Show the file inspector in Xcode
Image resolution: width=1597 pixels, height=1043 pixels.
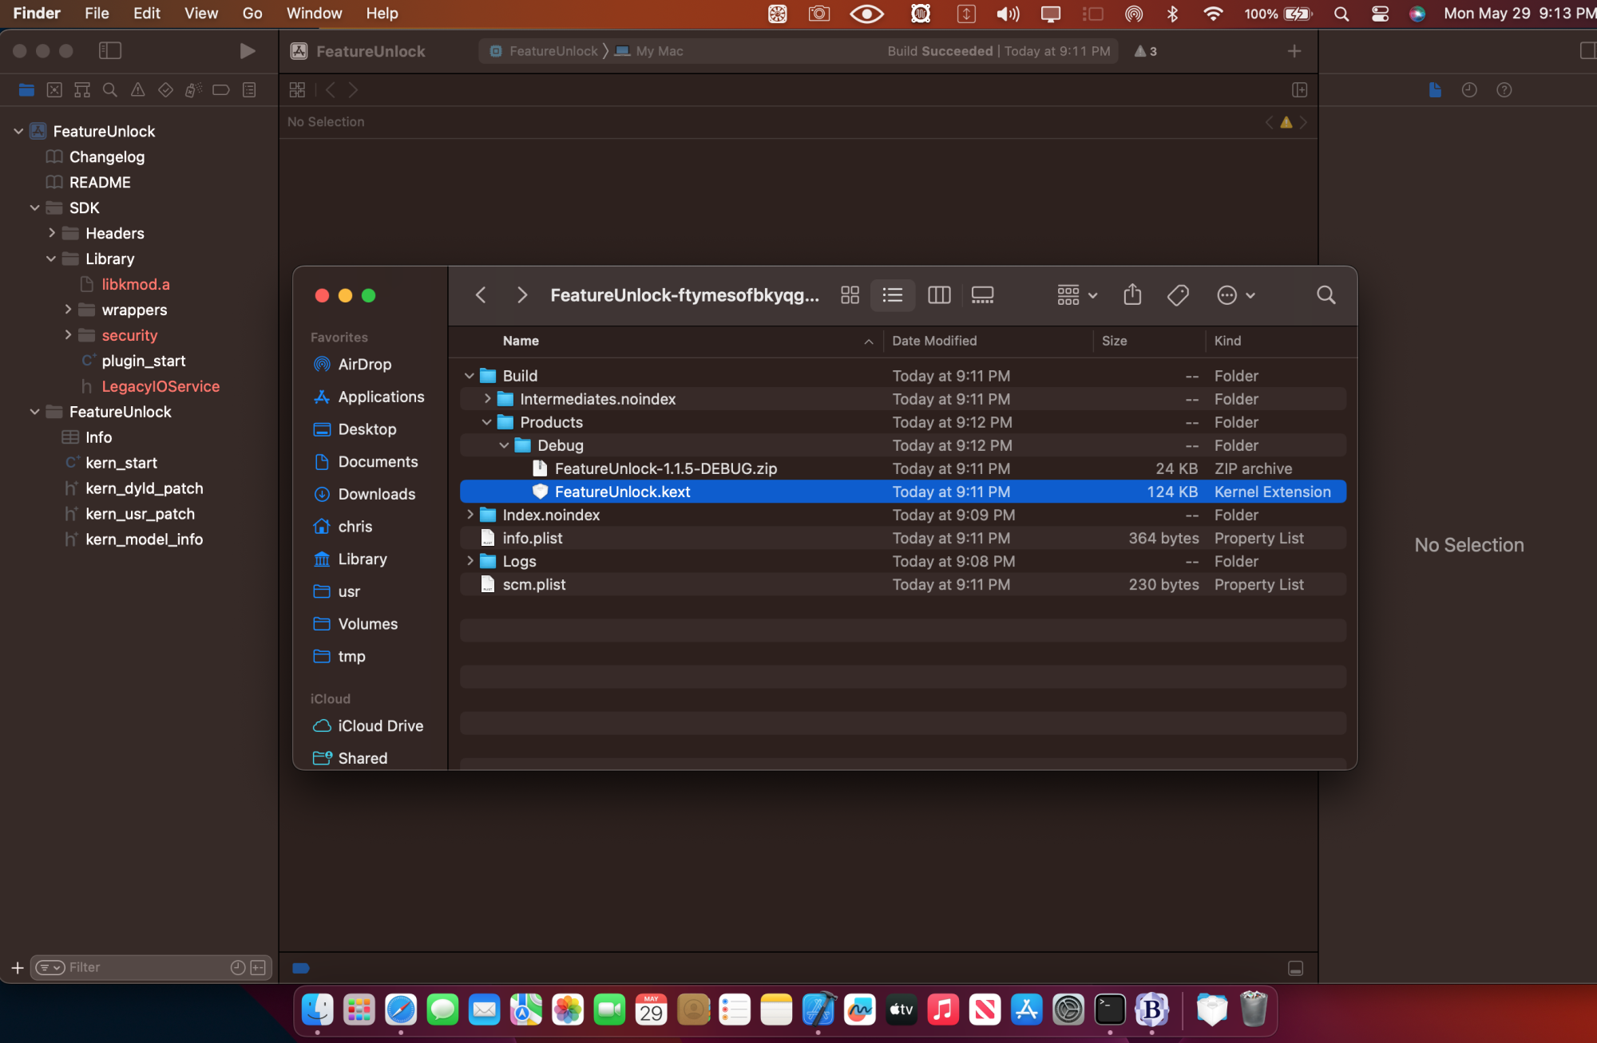pos(1435,90)
